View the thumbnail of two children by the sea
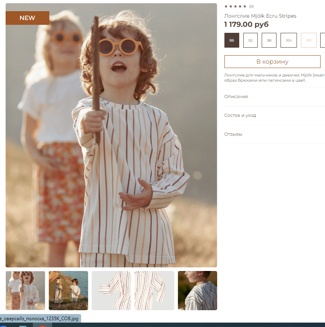Image resolution: width=325 pixels, height=327 pixels. click(x=69, y=291)
